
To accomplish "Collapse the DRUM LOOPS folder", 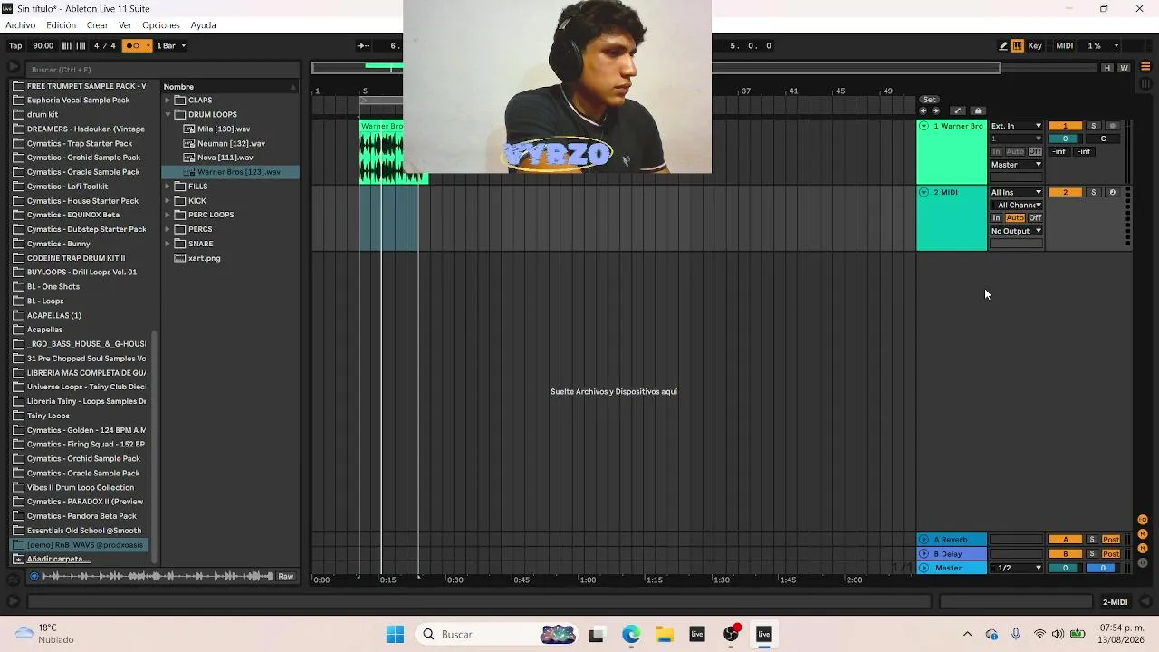I will (168, 115).
